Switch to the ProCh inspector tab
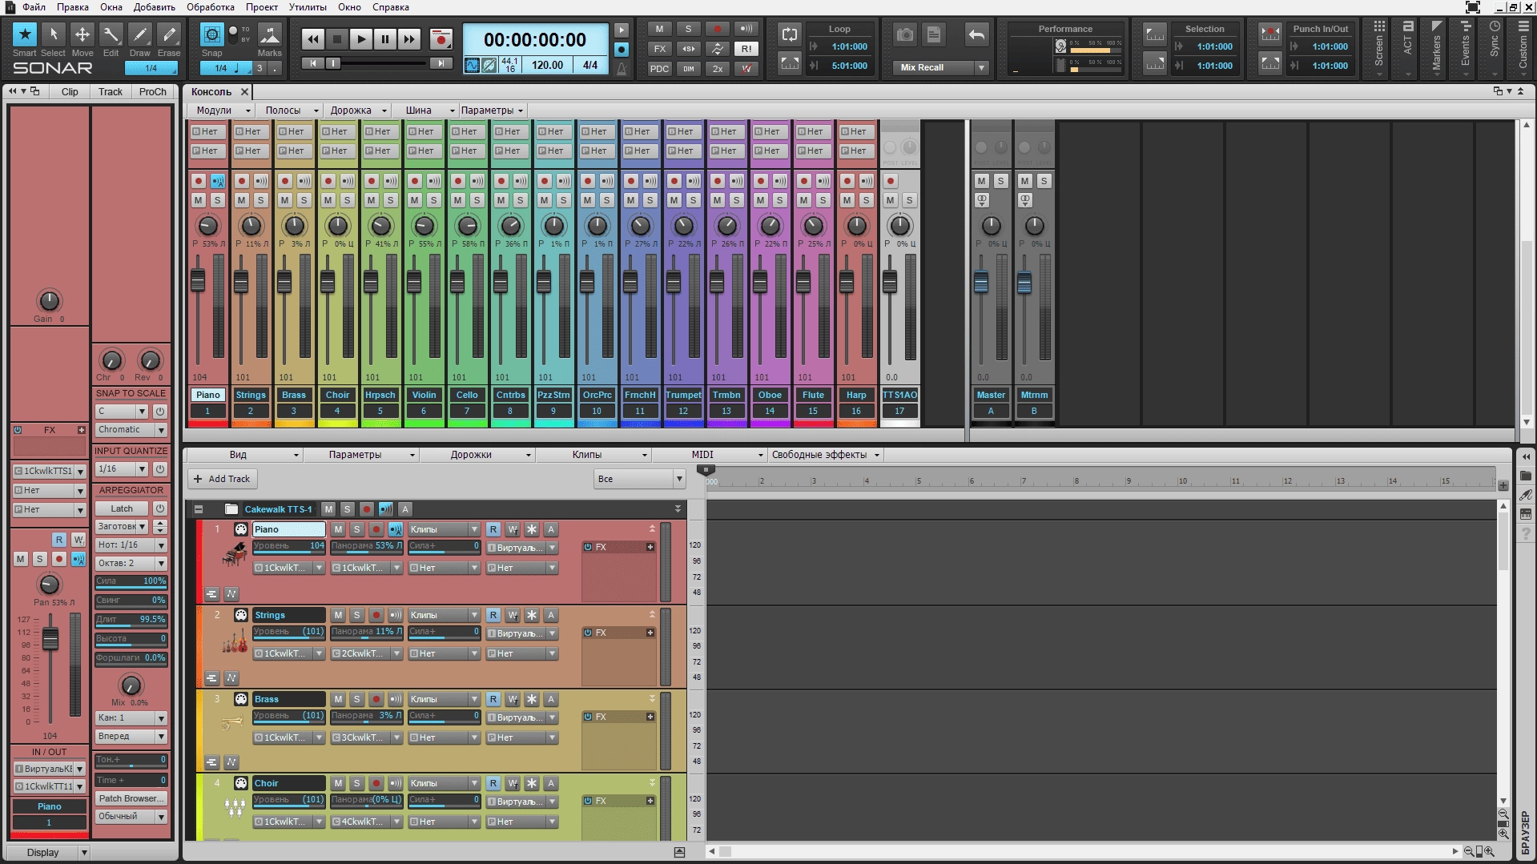 click(x=152, y=92)
